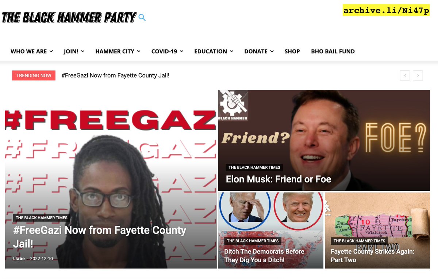This screenshot has height=279, width=438.
Task: Show next trending story arrow
Action: pos(418,75)
